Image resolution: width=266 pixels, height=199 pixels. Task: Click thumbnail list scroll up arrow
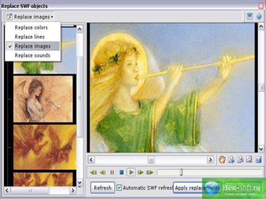coord(79,29)
